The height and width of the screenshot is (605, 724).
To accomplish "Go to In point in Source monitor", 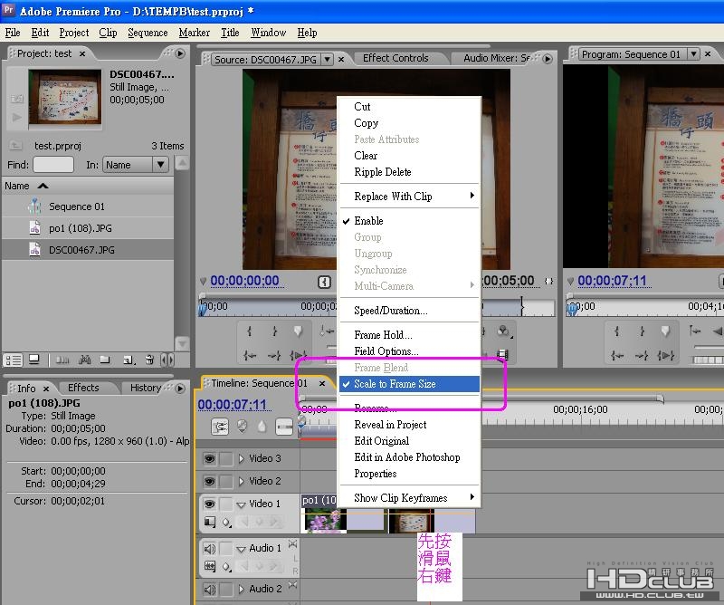I will [250, 355].
